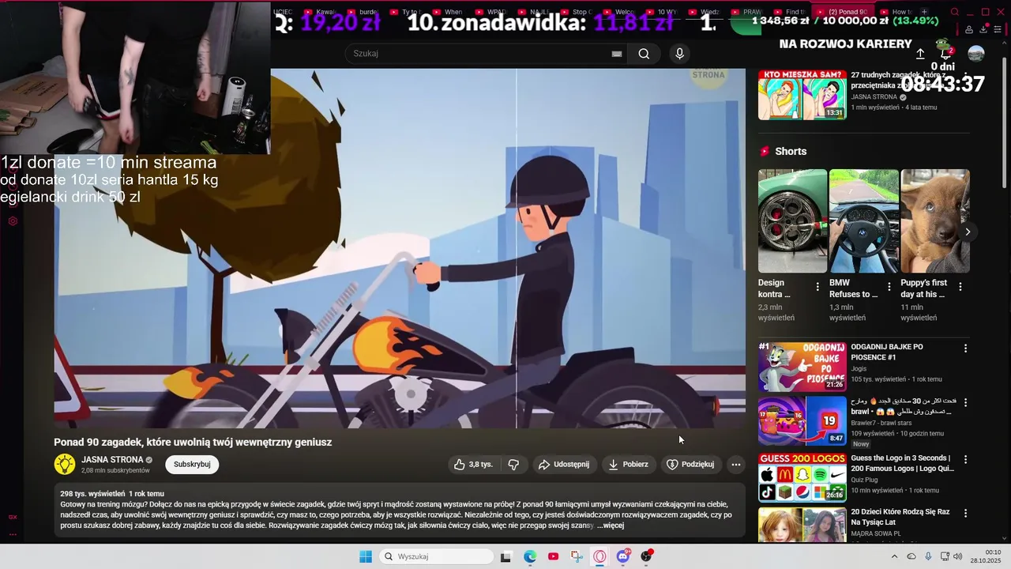Open options for 'ODGADNIJ BAJKE PO PIOSENCE' video

965,349
